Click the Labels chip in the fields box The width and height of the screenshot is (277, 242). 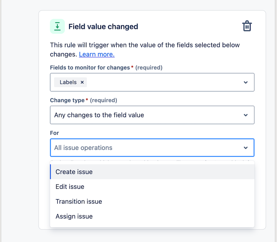pyautogui.click(x=68, y=82)
